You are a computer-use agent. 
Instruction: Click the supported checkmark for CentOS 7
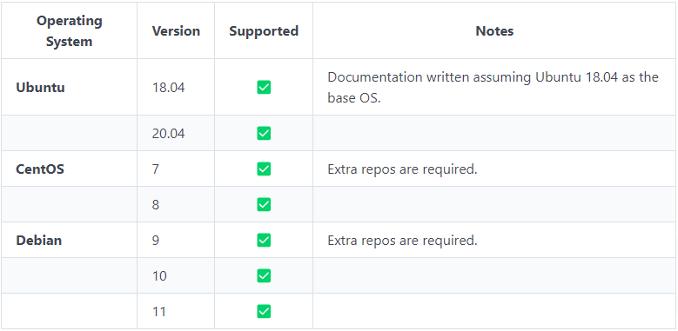point(264,169)
